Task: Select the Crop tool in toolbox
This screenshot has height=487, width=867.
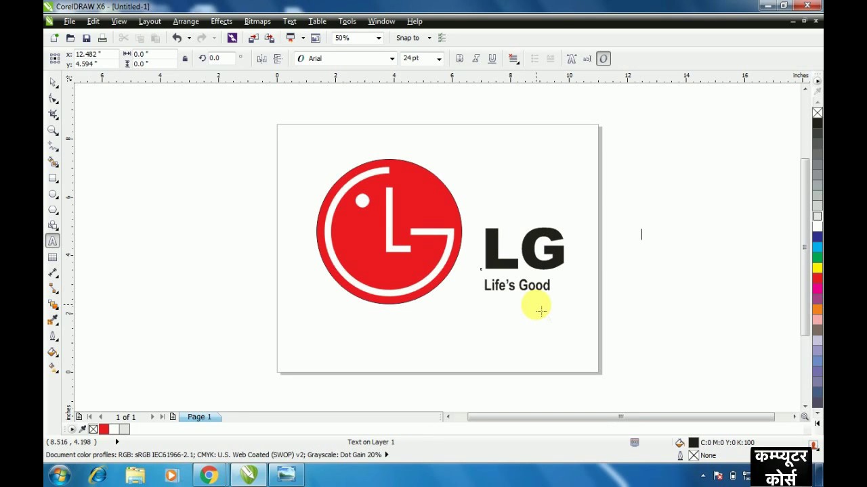Action: point(53,114)
